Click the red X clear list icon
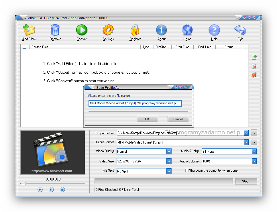Screen dimensions: 277x212 pyautogui.click(x=254, y=75)
